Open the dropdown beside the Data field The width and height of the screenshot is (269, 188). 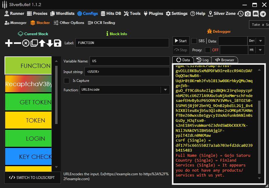260,41
